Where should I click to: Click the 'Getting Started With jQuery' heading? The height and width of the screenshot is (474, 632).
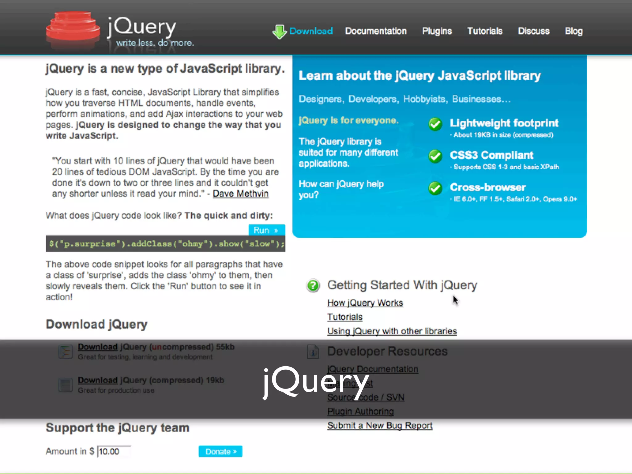pyautogui.click(x=402, y=285)
